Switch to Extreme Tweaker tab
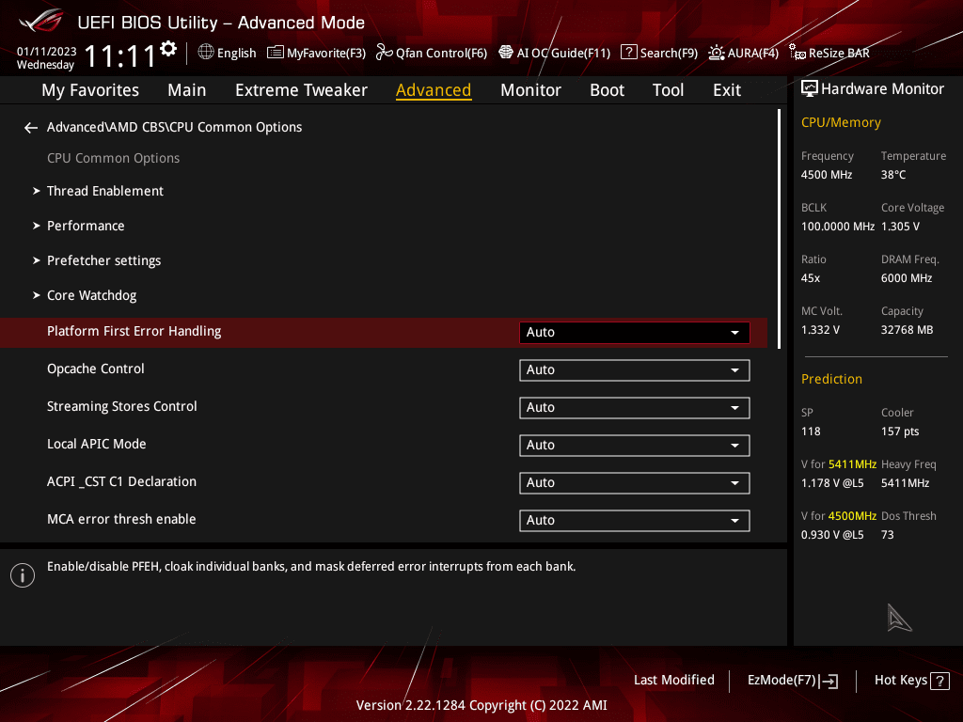Screen dimensions: 963x722 pos(301,90)
